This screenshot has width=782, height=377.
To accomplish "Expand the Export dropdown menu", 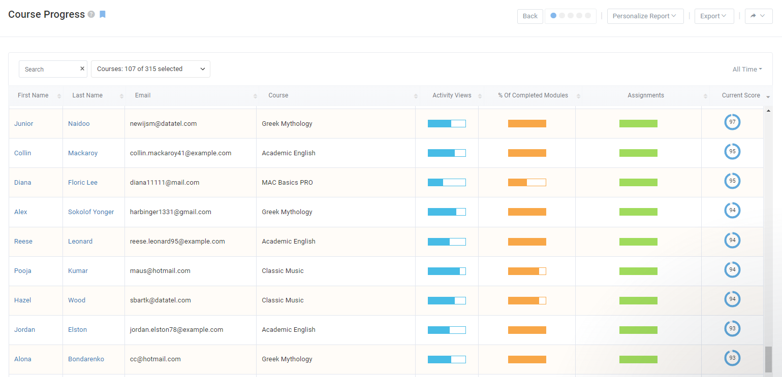I will click(x=713, y=16).
